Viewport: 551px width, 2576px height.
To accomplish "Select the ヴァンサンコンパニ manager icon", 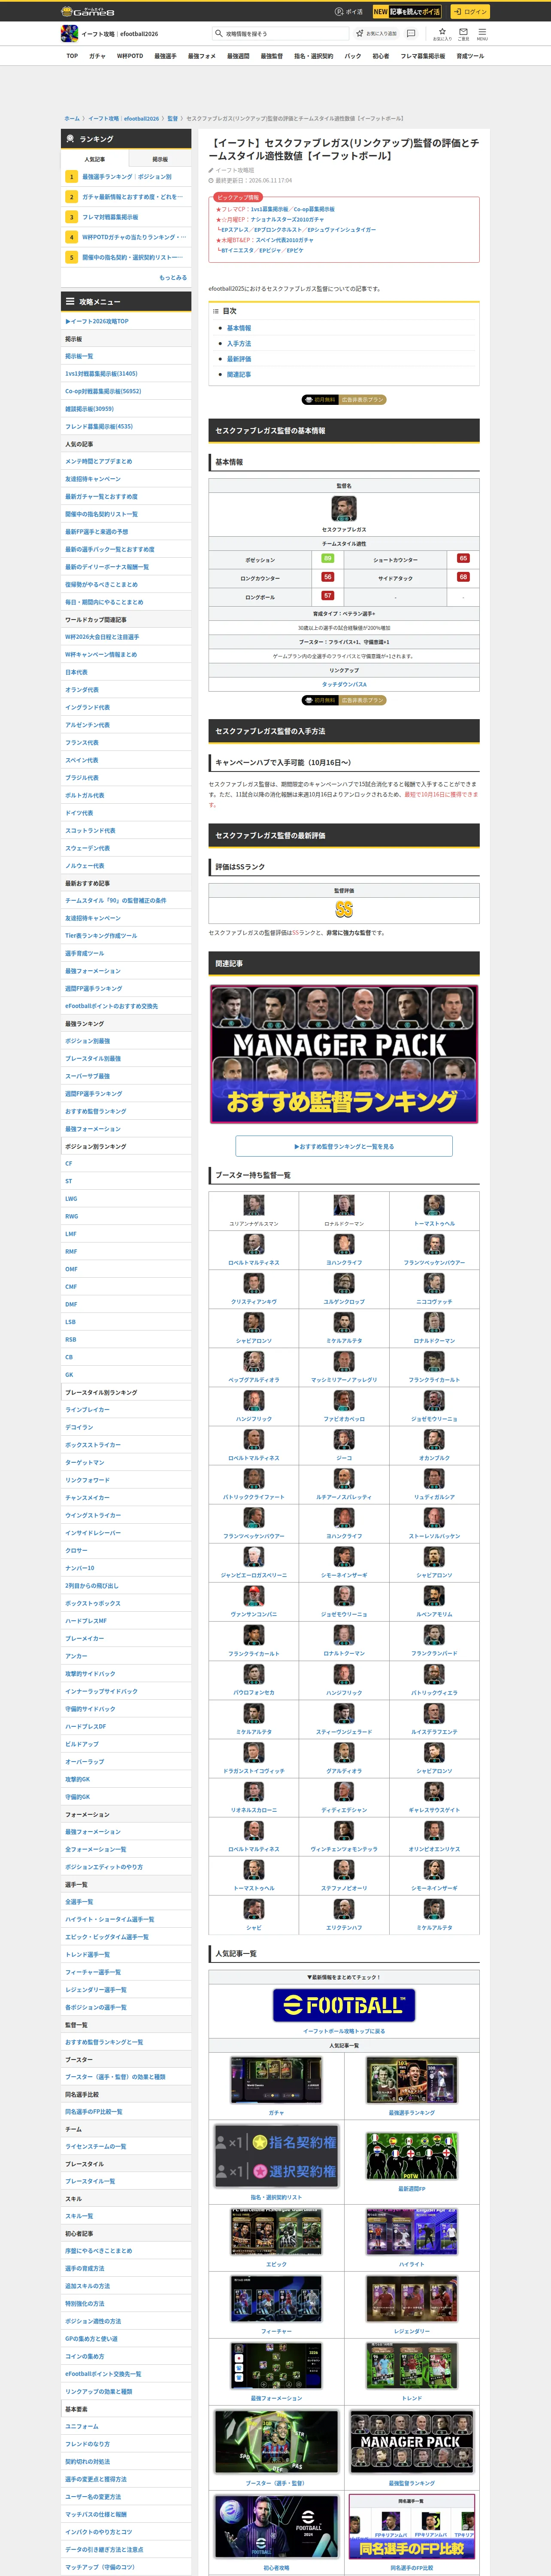I will coord(254,1595).
